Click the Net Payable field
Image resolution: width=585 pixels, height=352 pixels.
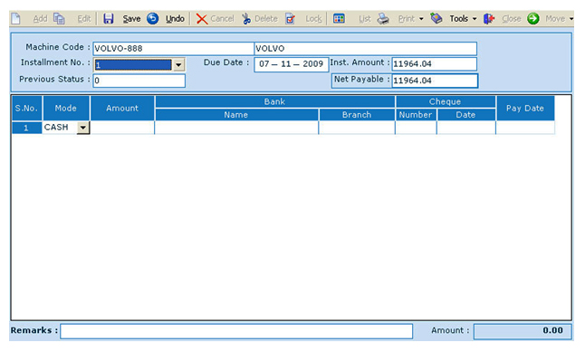435,81
